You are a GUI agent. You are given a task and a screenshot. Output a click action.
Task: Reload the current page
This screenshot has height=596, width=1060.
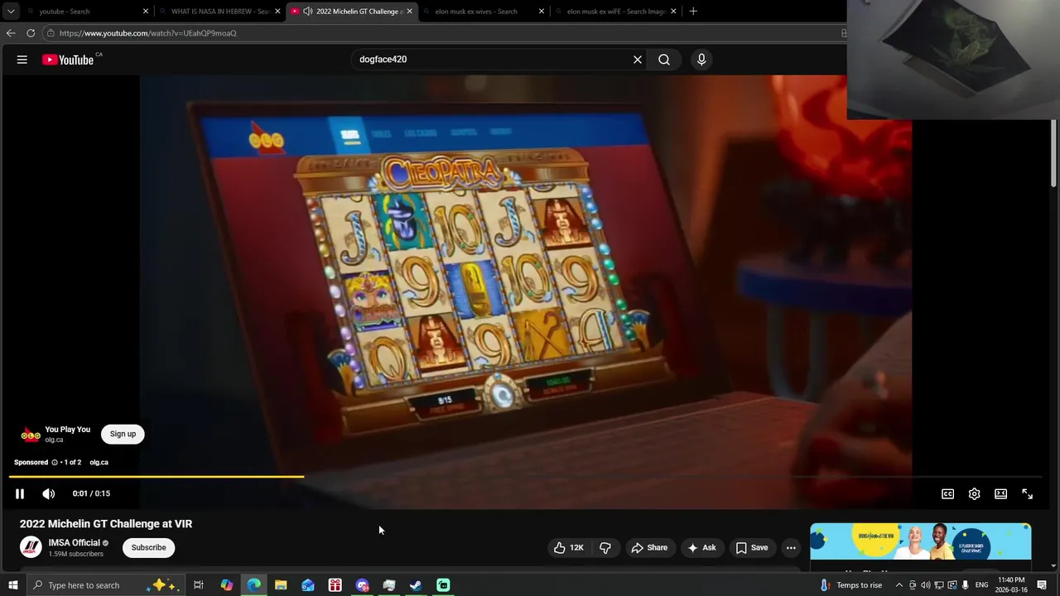point(31,33)
